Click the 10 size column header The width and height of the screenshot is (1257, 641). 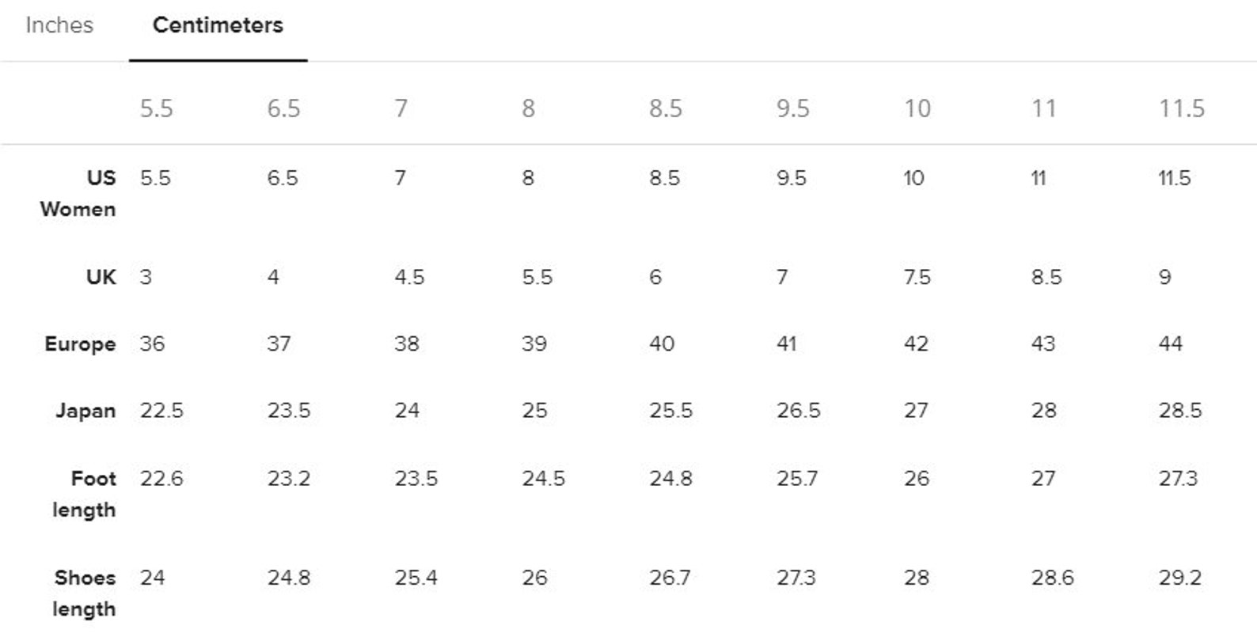pos(917,108)
